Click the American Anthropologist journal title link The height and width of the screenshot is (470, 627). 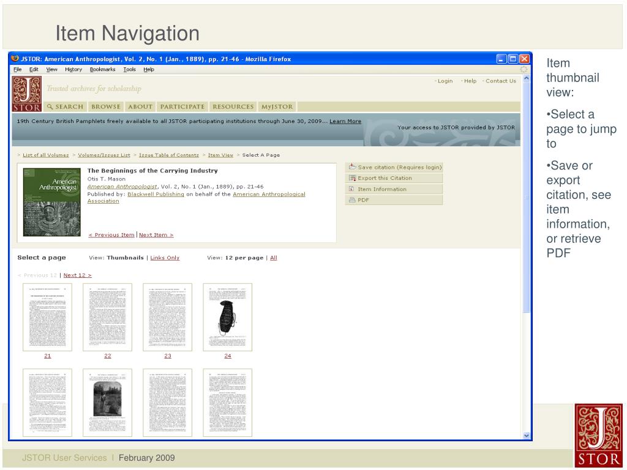click(x=122, y=187)
